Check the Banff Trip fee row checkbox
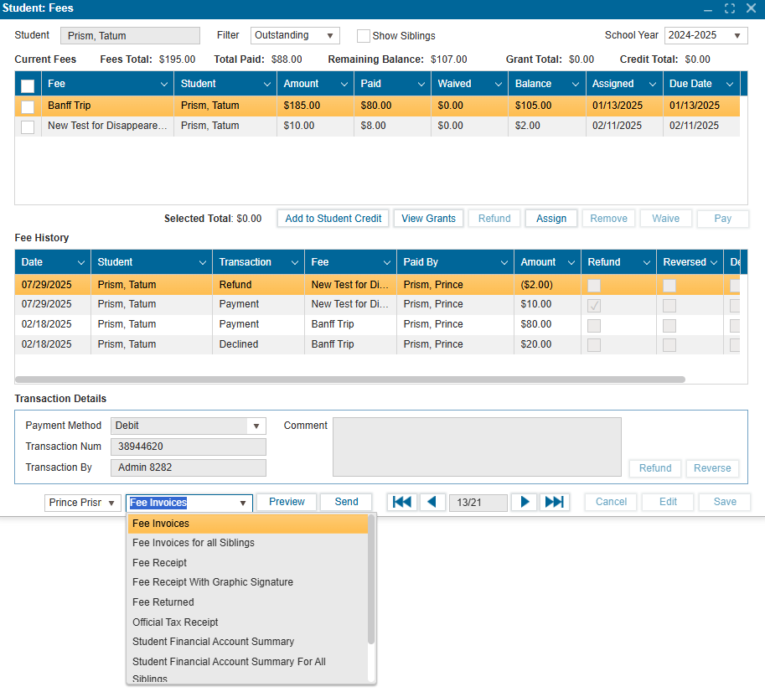This screenshot has height=692, width=765. [x=28, y=106]
